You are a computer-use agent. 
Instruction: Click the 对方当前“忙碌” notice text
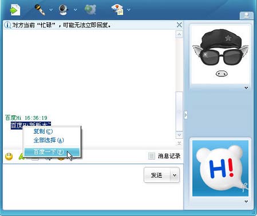pos(61,25)
